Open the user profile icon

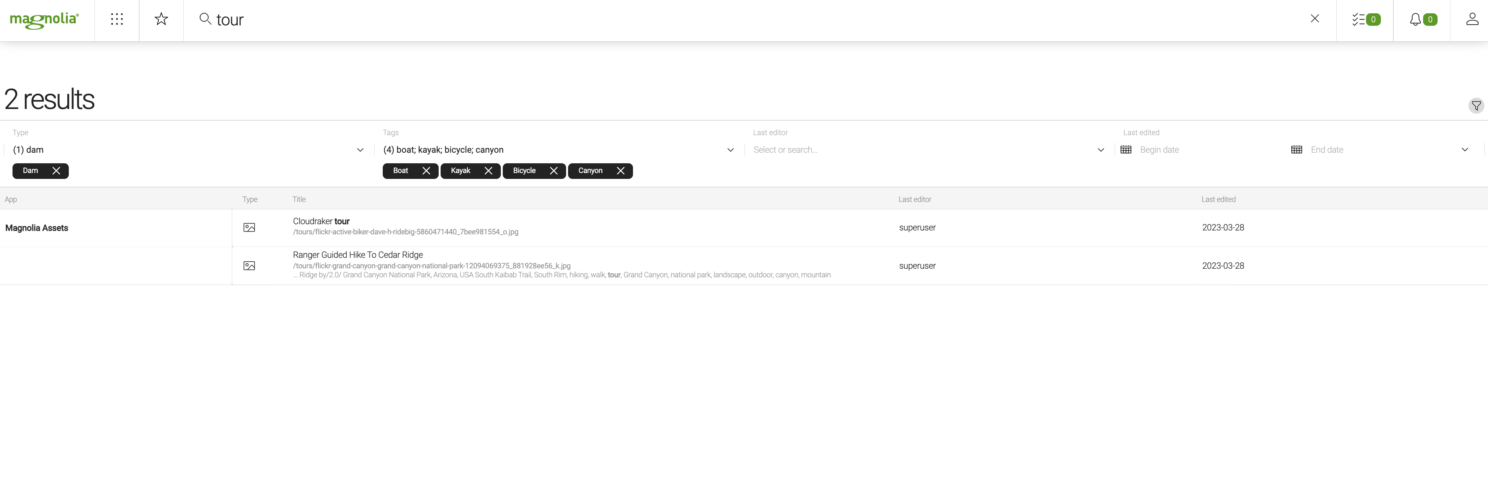point(1472,20)
